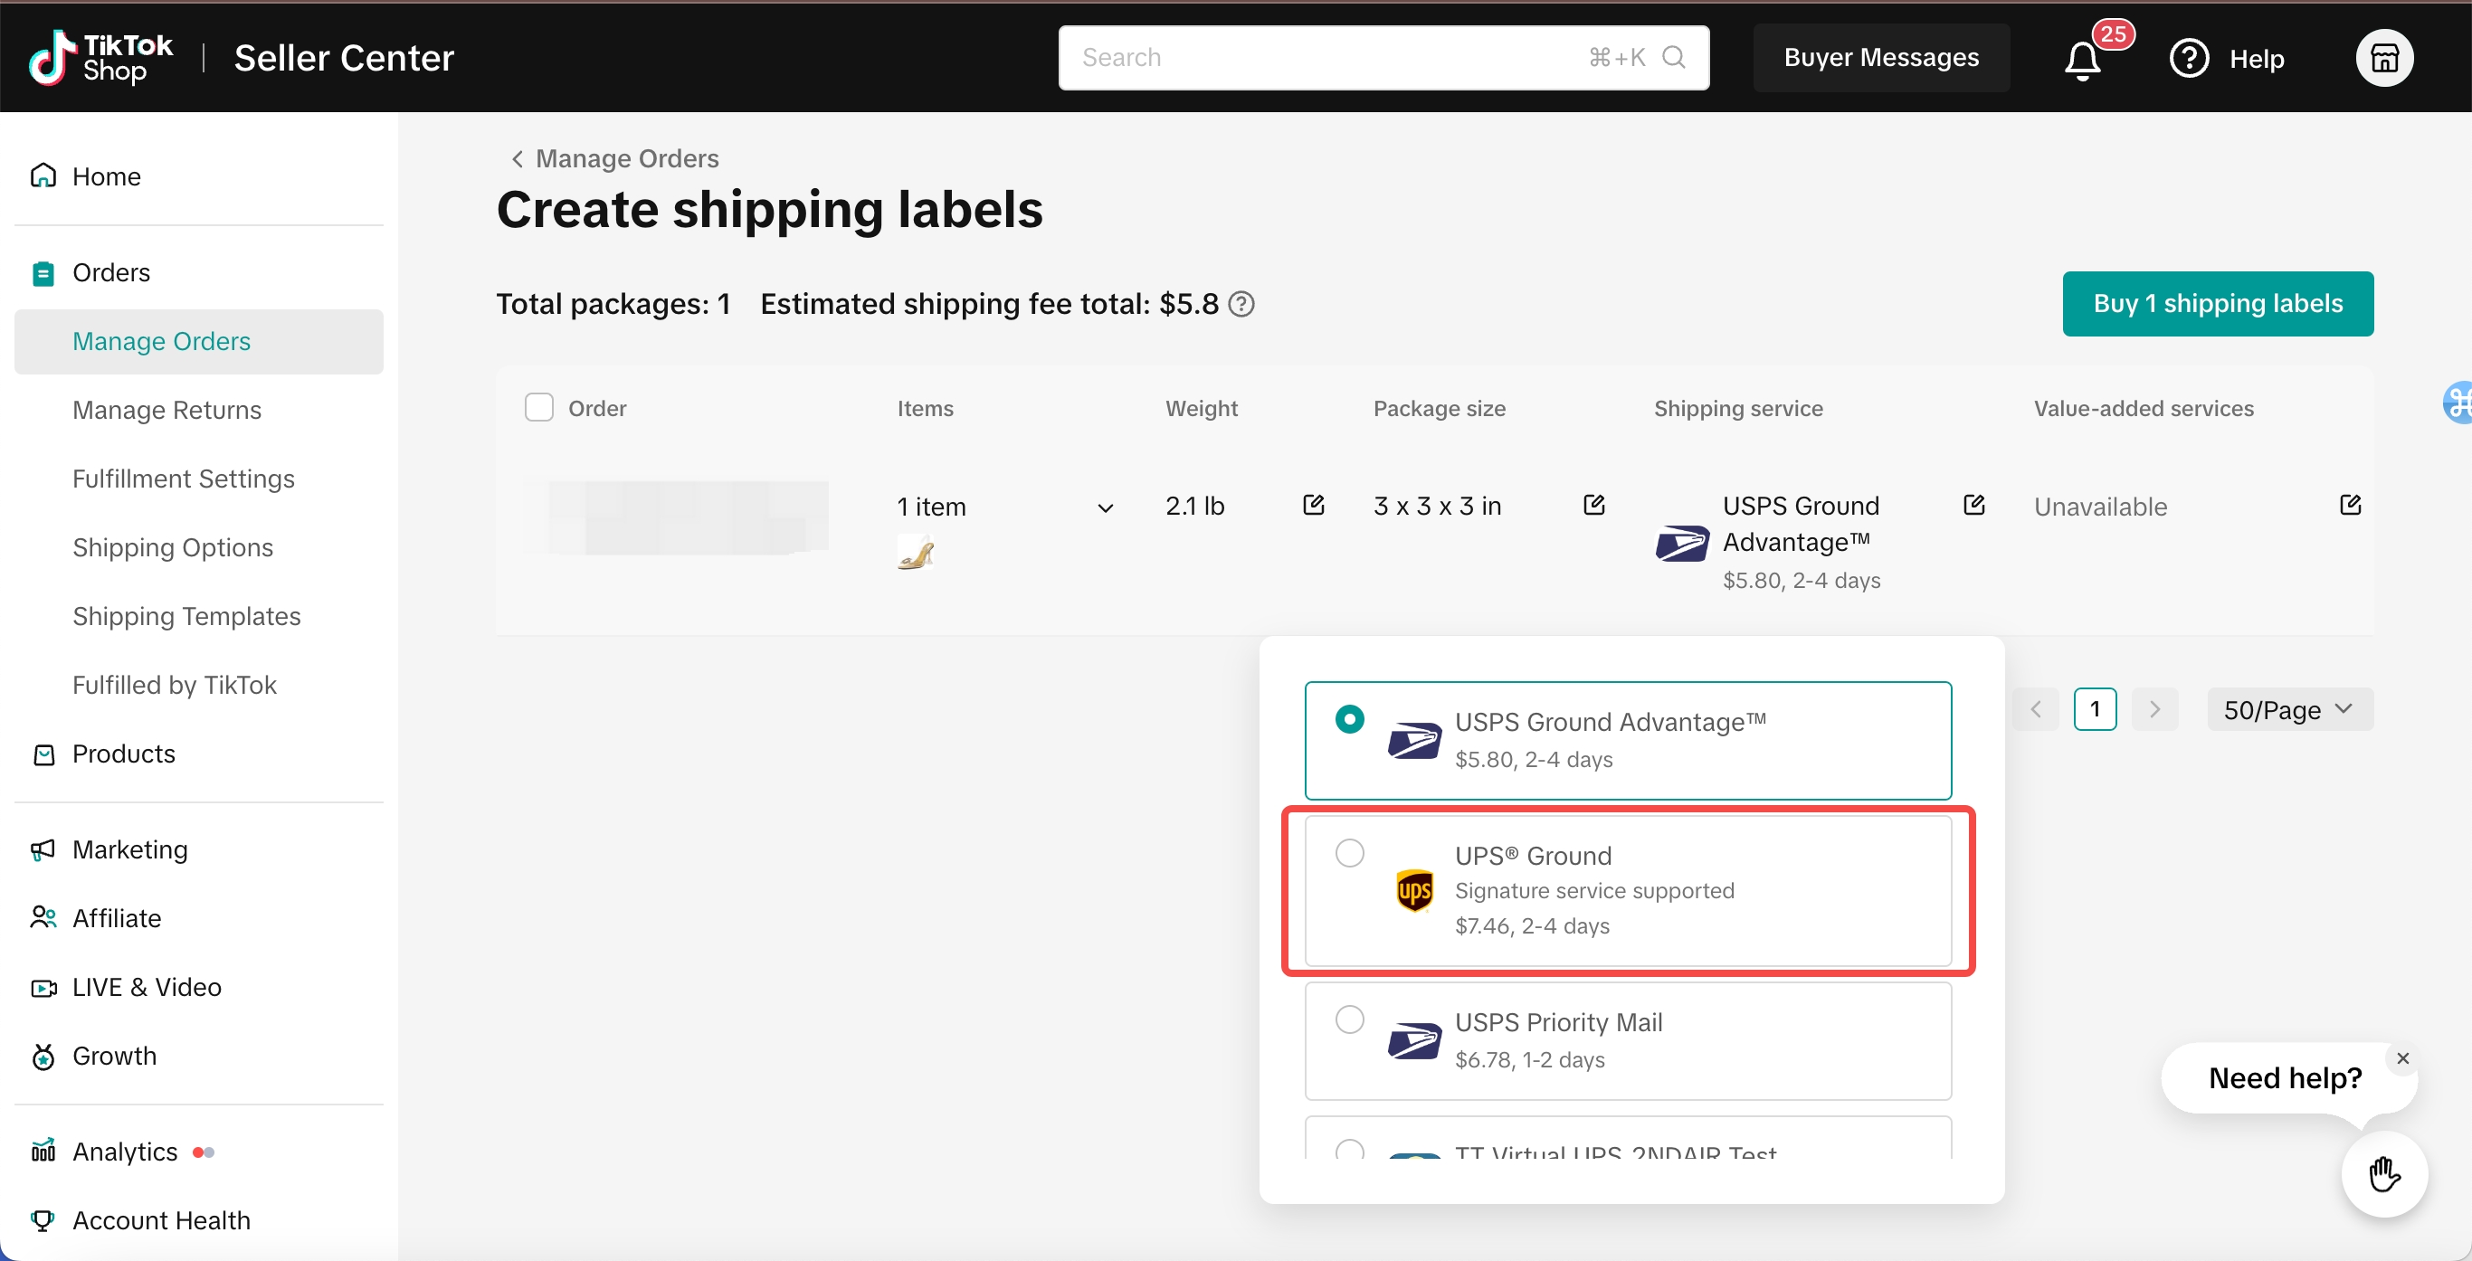Go back via Manage Orders breadcrumb chevron
The width and height of the screenshot is (2472, 1261).
click(518, 158)
